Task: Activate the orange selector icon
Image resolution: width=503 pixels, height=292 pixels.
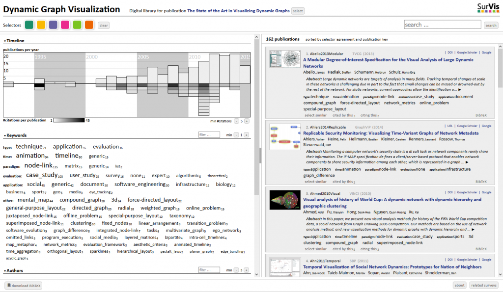Action: (89, 25)
